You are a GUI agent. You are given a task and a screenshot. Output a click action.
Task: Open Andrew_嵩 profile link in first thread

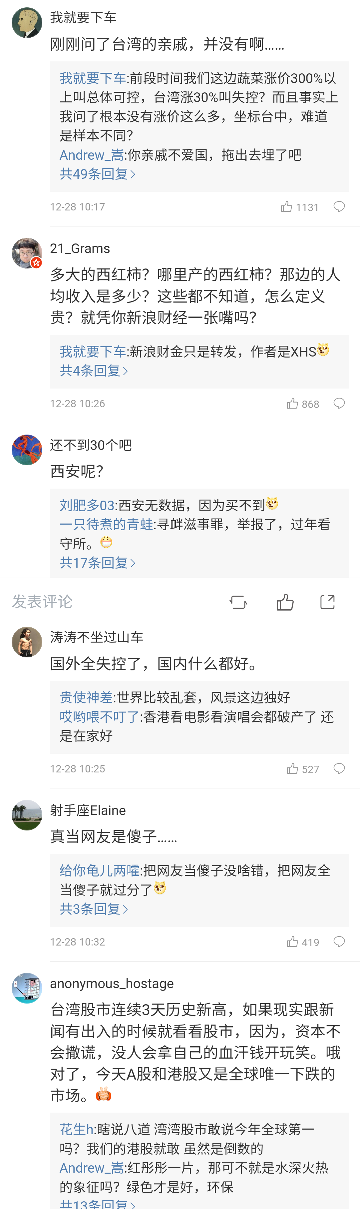[x=91, y=155]
